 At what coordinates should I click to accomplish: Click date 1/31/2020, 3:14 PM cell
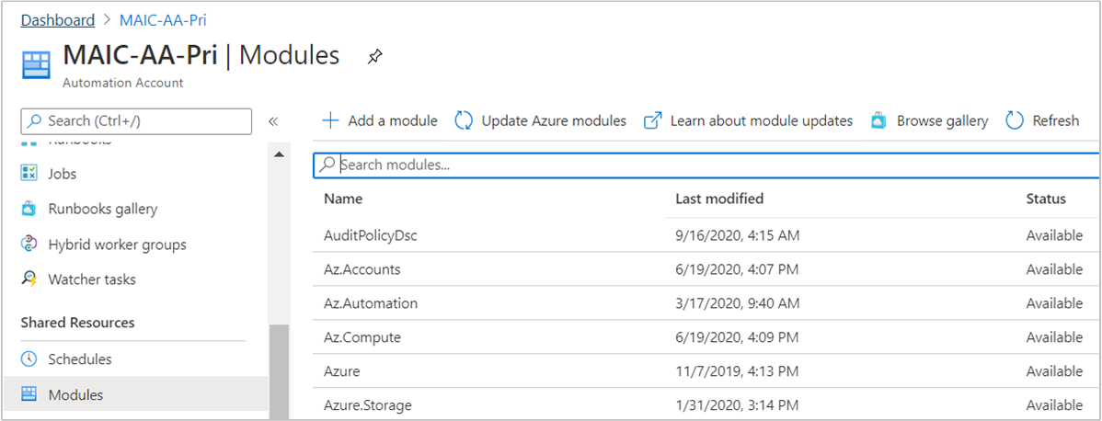coord(737,404)
